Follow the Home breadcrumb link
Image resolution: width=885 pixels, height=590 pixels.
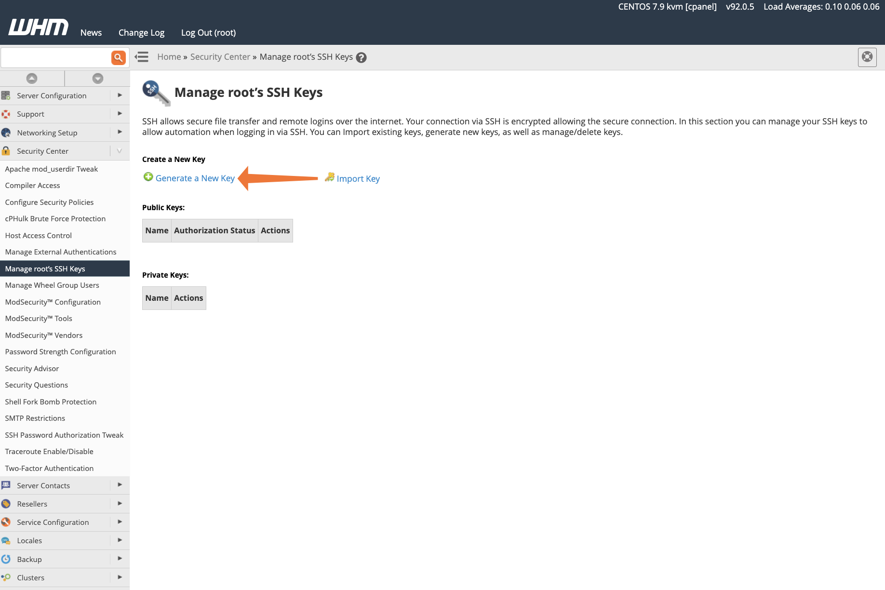[169, 56]
